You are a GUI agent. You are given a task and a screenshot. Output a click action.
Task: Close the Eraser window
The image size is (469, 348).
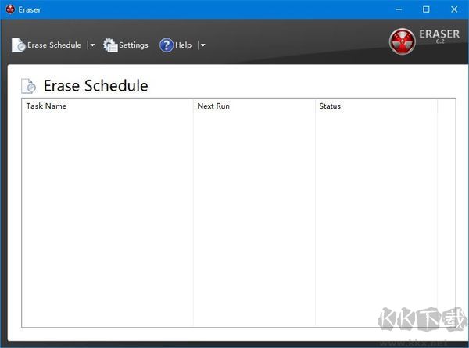click(x=454, y=9)
